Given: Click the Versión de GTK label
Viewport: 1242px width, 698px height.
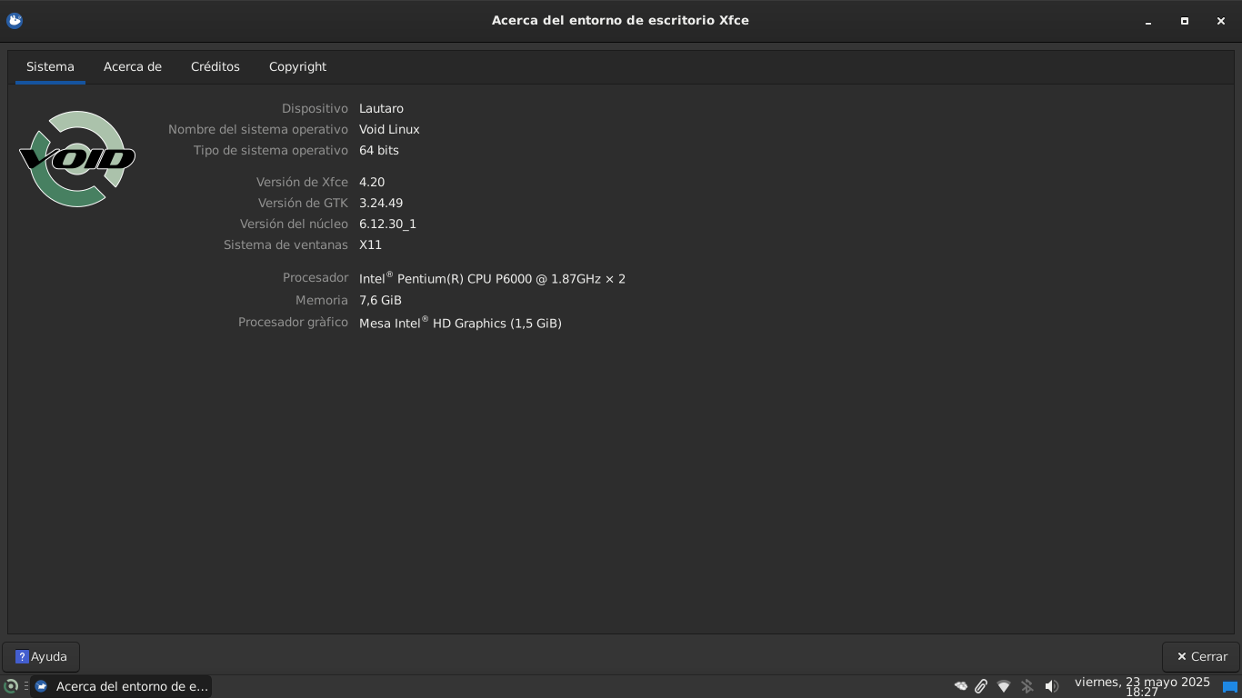Looking at the screenshot, I should pyautogui.click(x=303, y=203).
